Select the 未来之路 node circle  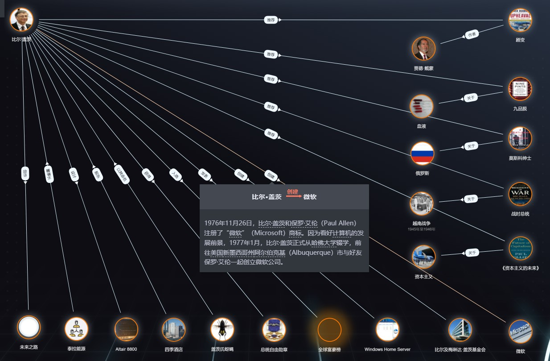click(29, 328)
